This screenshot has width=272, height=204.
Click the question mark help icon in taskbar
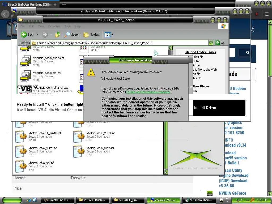pyautogui.click(x=221, y=200)
